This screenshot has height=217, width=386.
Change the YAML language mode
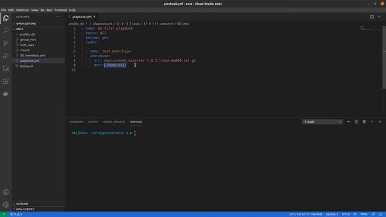point(364,215)
